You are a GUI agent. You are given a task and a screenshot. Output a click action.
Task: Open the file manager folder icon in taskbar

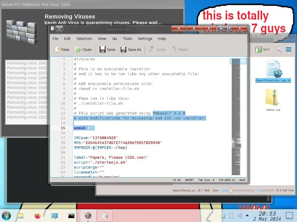tap(21, 216)
